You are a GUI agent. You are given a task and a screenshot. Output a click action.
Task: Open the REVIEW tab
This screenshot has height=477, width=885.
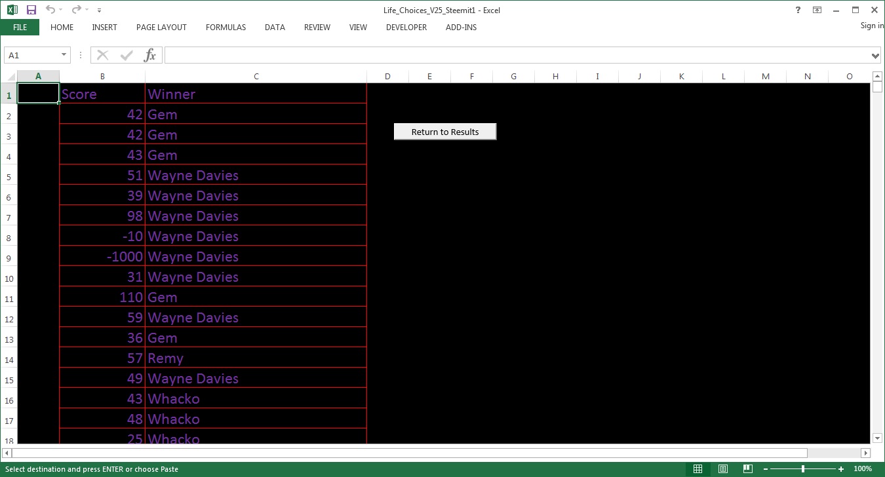(317, 28)
